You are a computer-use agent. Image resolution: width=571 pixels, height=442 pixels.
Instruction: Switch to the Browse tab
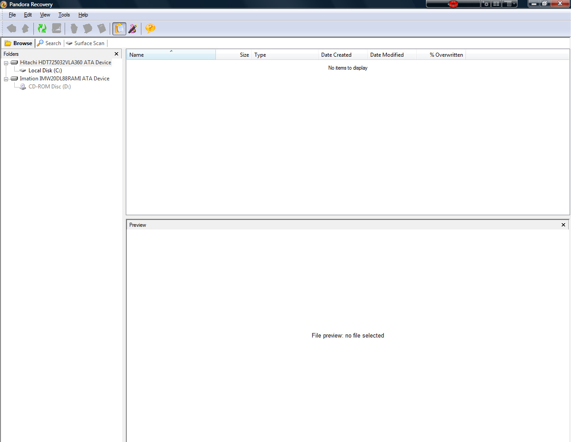(18, 43)
